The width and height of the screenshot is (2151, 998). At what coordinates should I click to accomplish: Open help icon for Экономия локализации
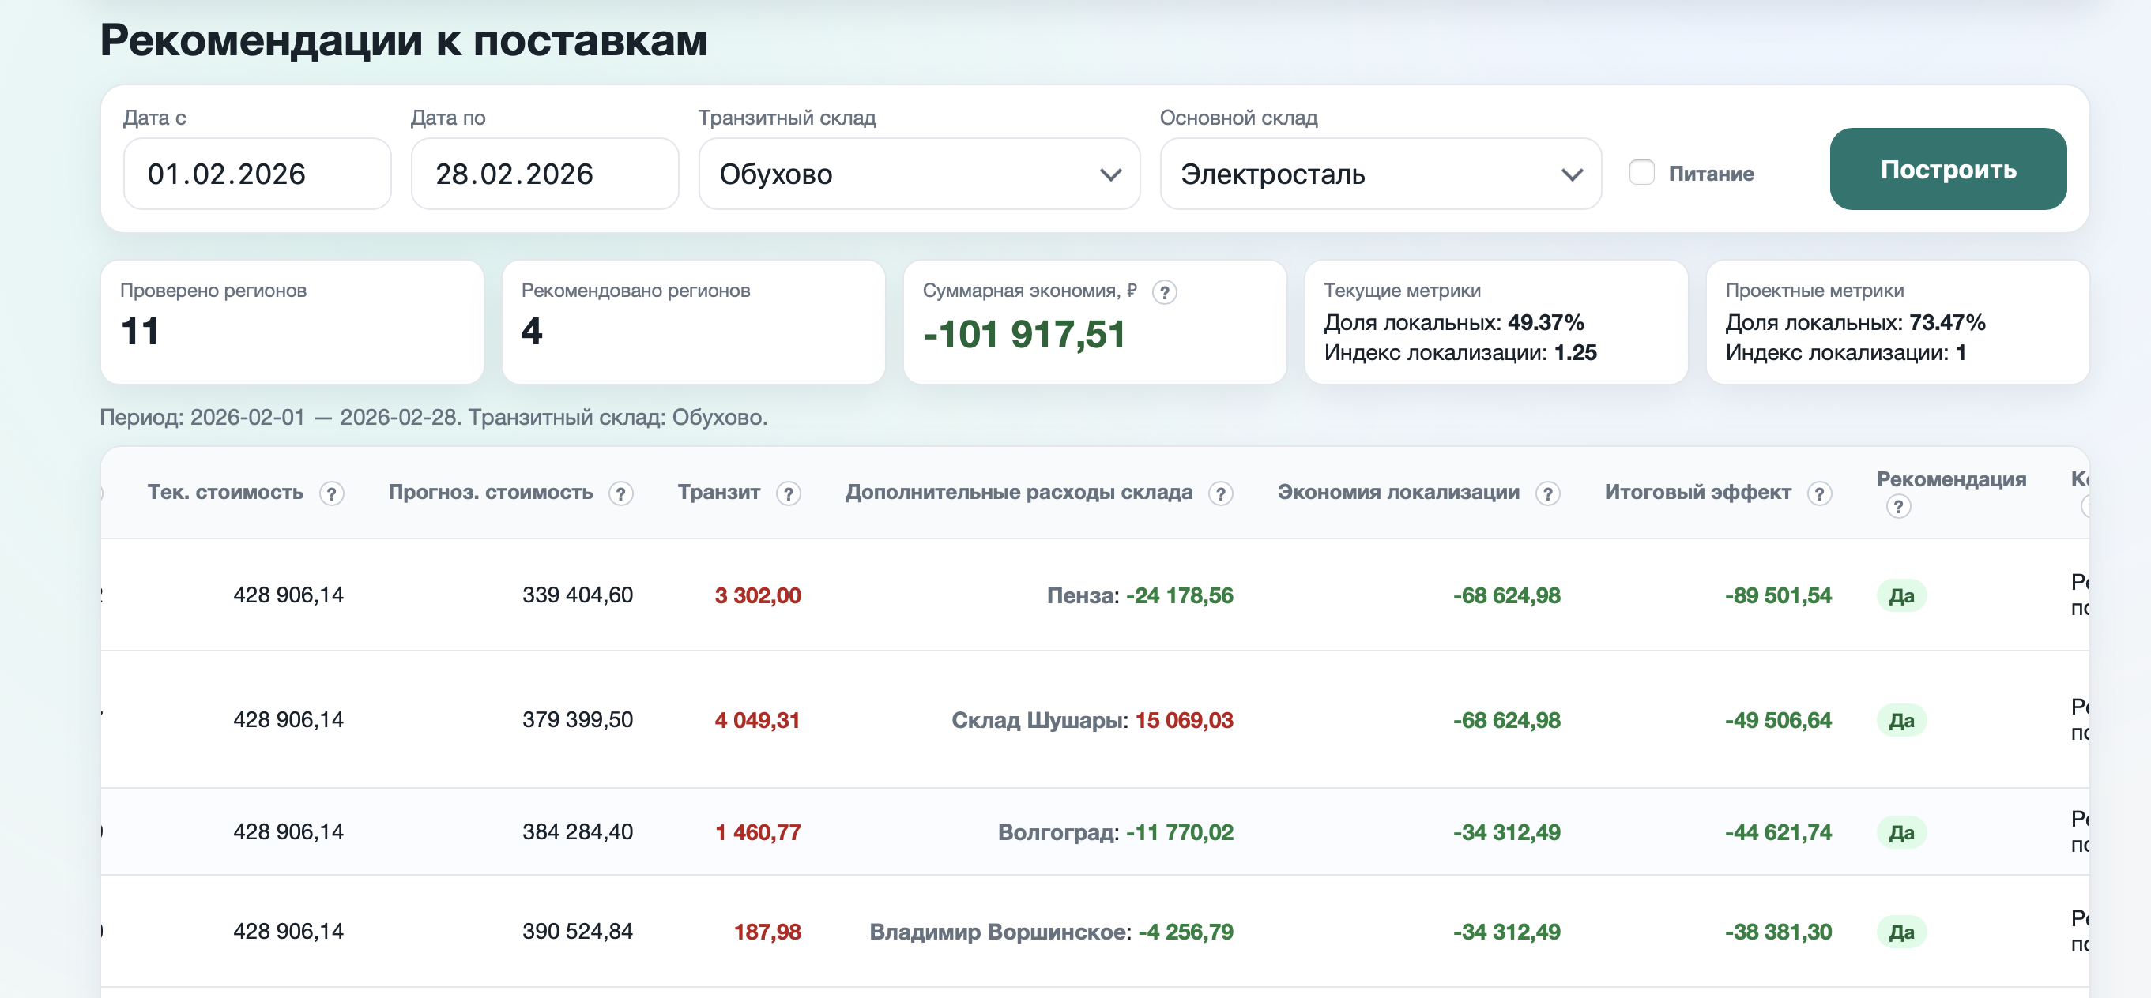[x=1549, y=493]
